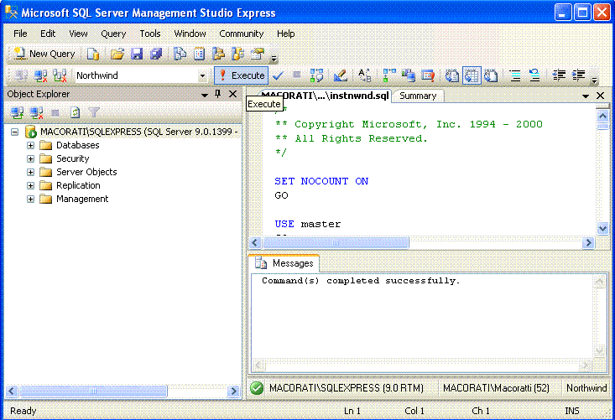Click the Display Estimated Execution Plan icon

tap(316, 75)
